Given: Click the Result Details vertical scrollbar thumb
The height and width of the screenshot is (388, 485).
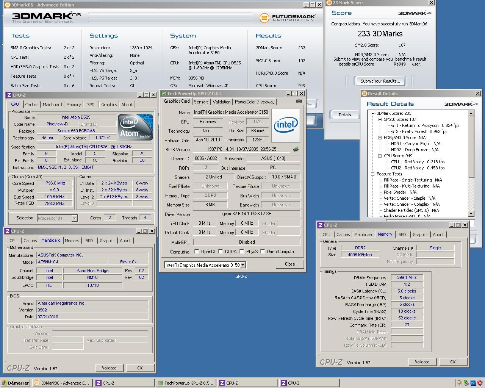Looking at the screenshot, I should (471, 147).
